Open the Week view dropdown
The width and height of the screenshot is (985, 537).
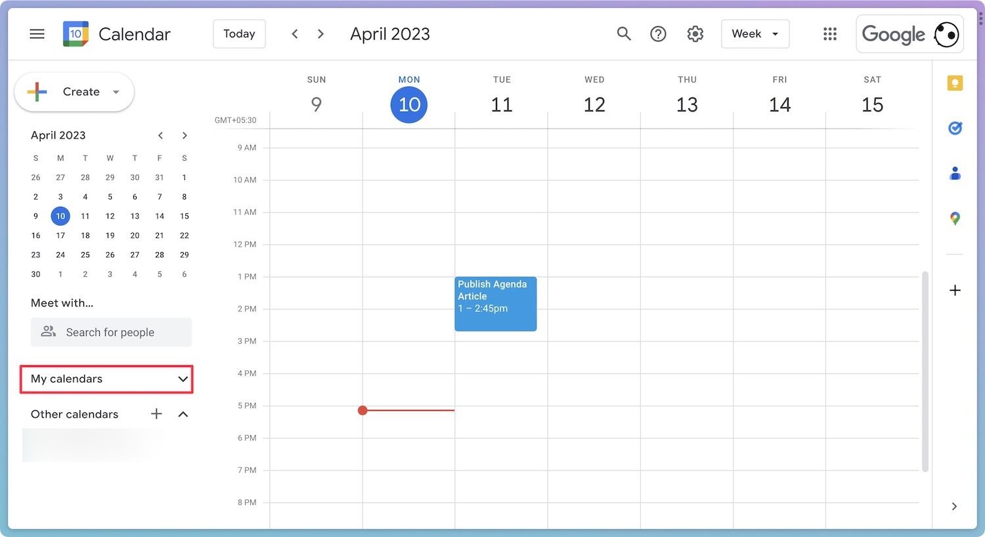pyautogui.click(x=755, y=34)
